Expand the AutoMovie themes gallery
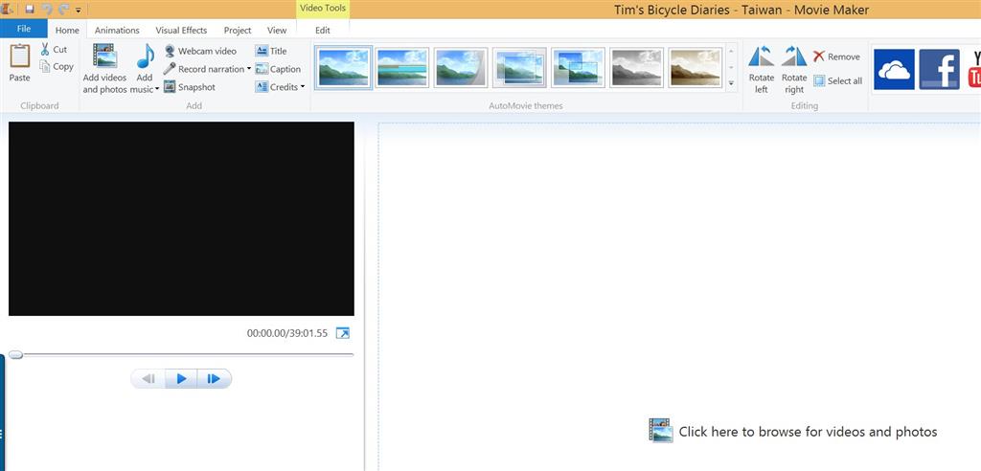 [731, 83]
